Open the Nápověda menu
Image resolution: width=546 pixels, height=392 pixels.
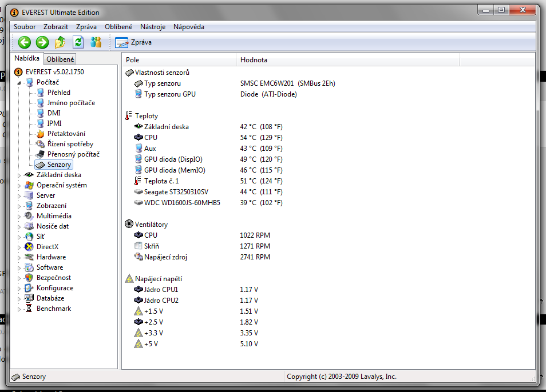tap(189, 27)
